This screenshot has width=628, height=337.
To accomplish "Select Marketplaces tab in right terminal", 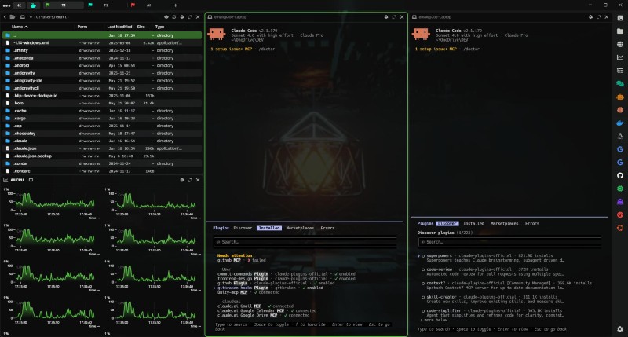I will pos(504,224).
